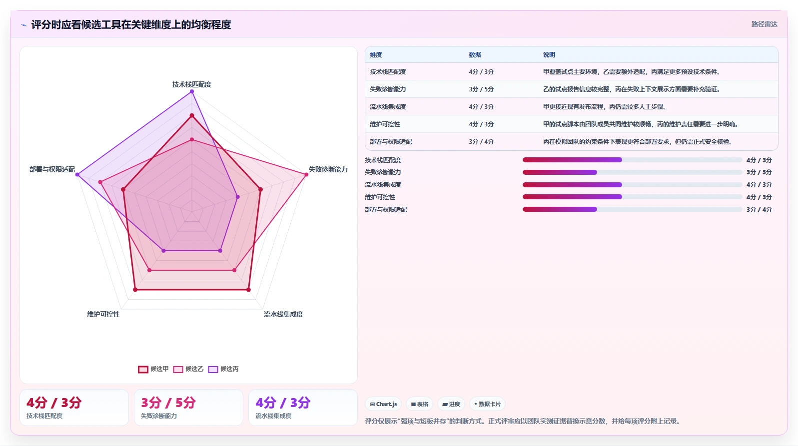798x446 pixels.
Task: Click the radar axis label 流水线集成度
Action: pos(283,314)
